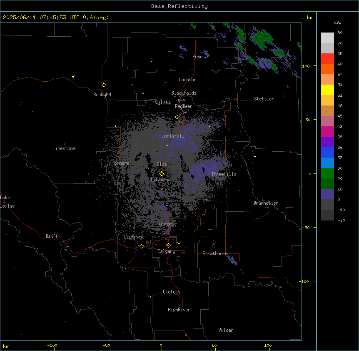This screenshot has width=359, height=351.
Task: Click the light blue 33 dBZ swatch
Action: (x=327, y=163)
